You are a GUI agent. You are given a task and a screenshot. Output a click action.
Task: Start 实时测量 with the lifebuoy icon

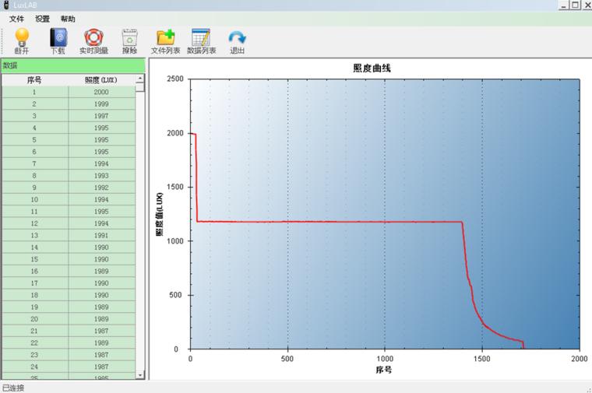[x=93, y=37]
